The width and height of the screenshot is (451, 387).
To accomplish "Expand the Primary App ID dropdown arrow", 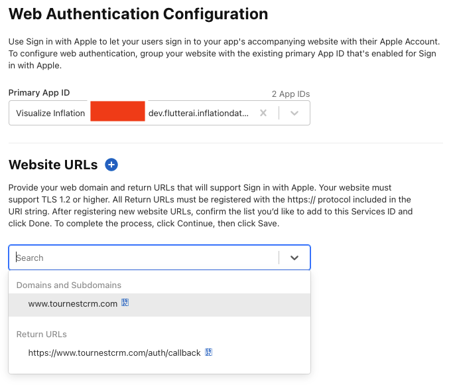I will click(x=295, y=113).
